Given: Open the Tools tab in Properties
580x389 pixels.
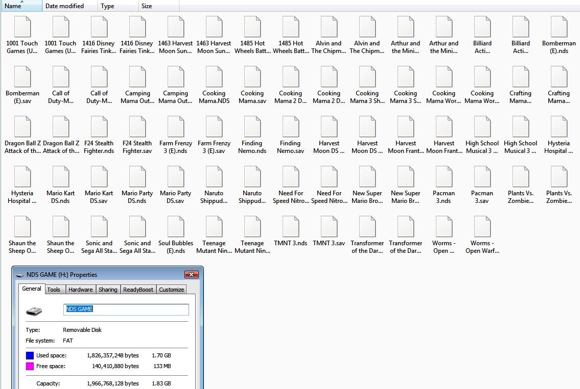Looking at the screenshot, I should pyautogui.click(x=54, y=290).
